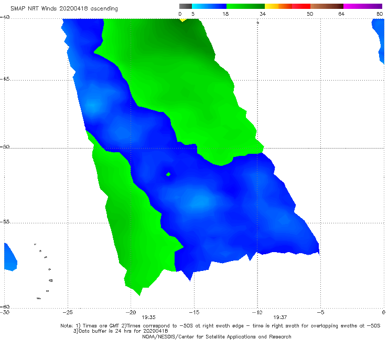The image size is (388, 340).
Task: Click the color scale label "50"
Action: [x=310, y=14]
